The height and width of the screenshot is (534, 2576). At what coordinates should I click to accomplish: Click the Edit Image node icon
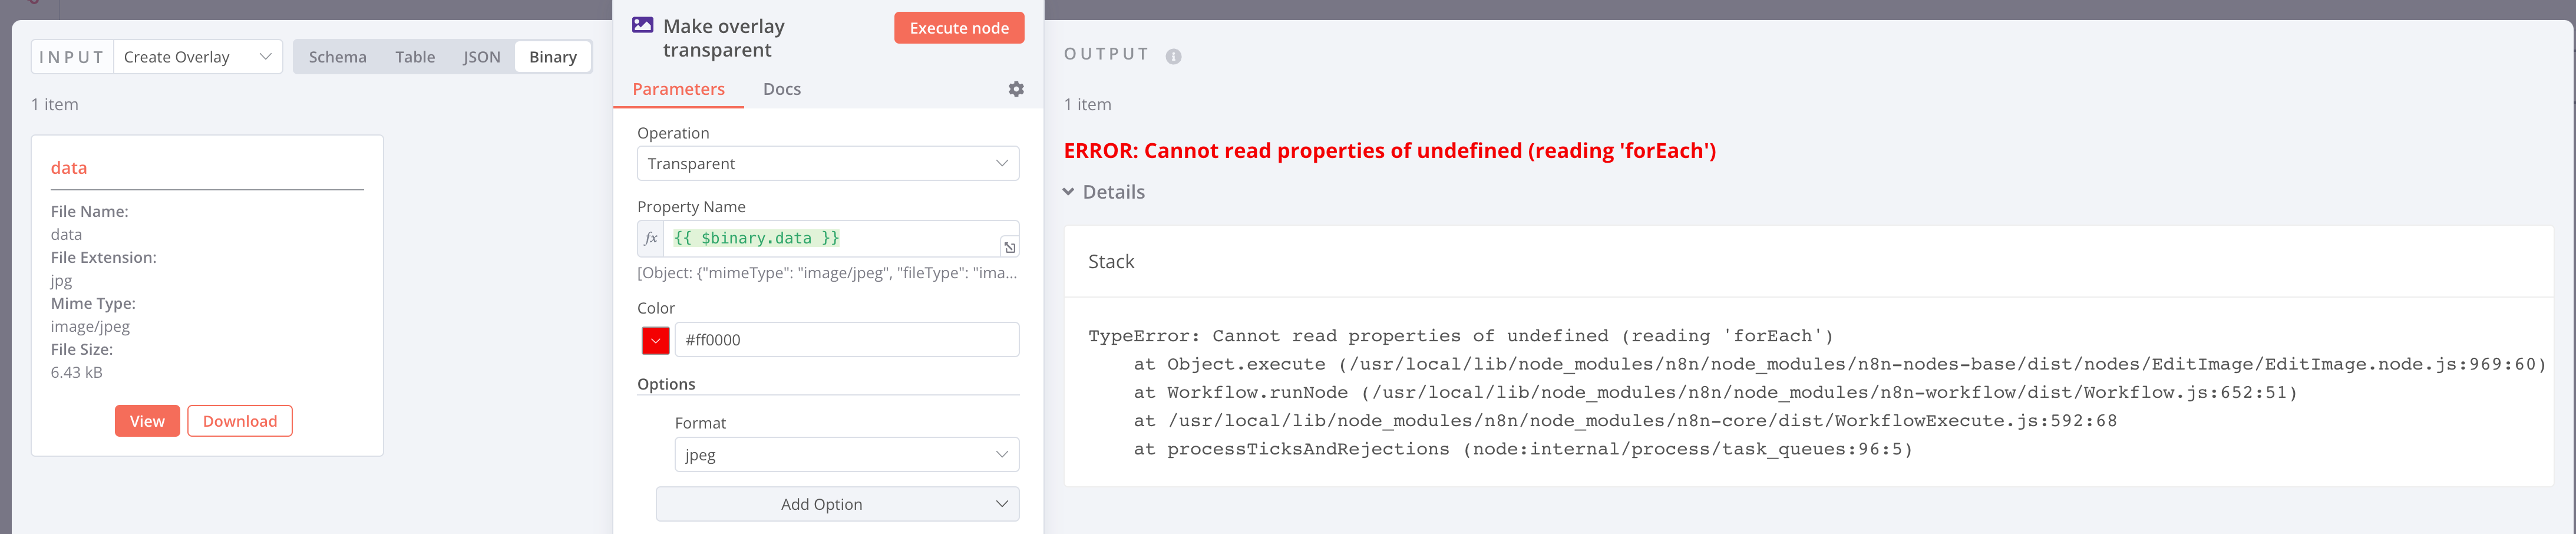point(643,25)
